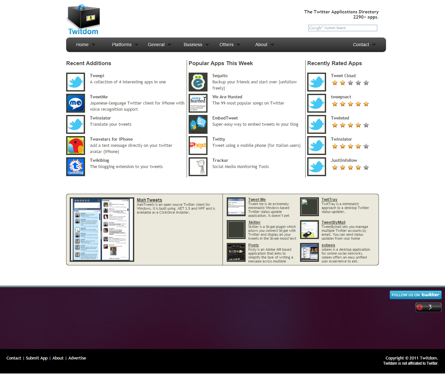Image resolution: width=445 pixels, height=380 pixels.
Task: Click the Follow Us on Twitter badge
Action: pyautogui.click(x=416, y=295)
